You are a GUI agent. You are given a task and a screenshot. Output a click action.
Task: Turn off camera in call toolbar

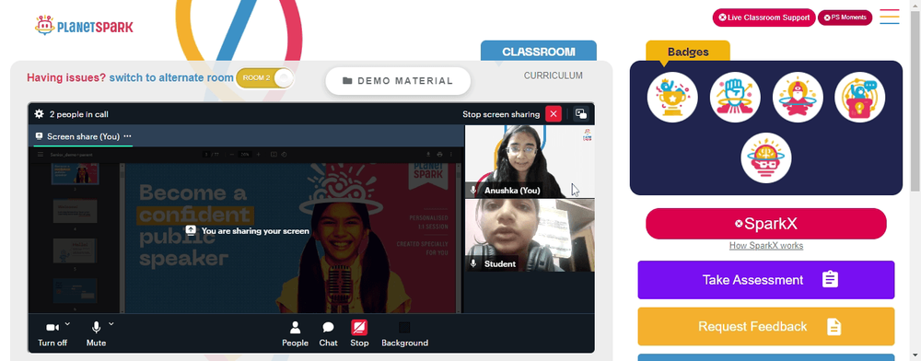[x=52, y=334]
